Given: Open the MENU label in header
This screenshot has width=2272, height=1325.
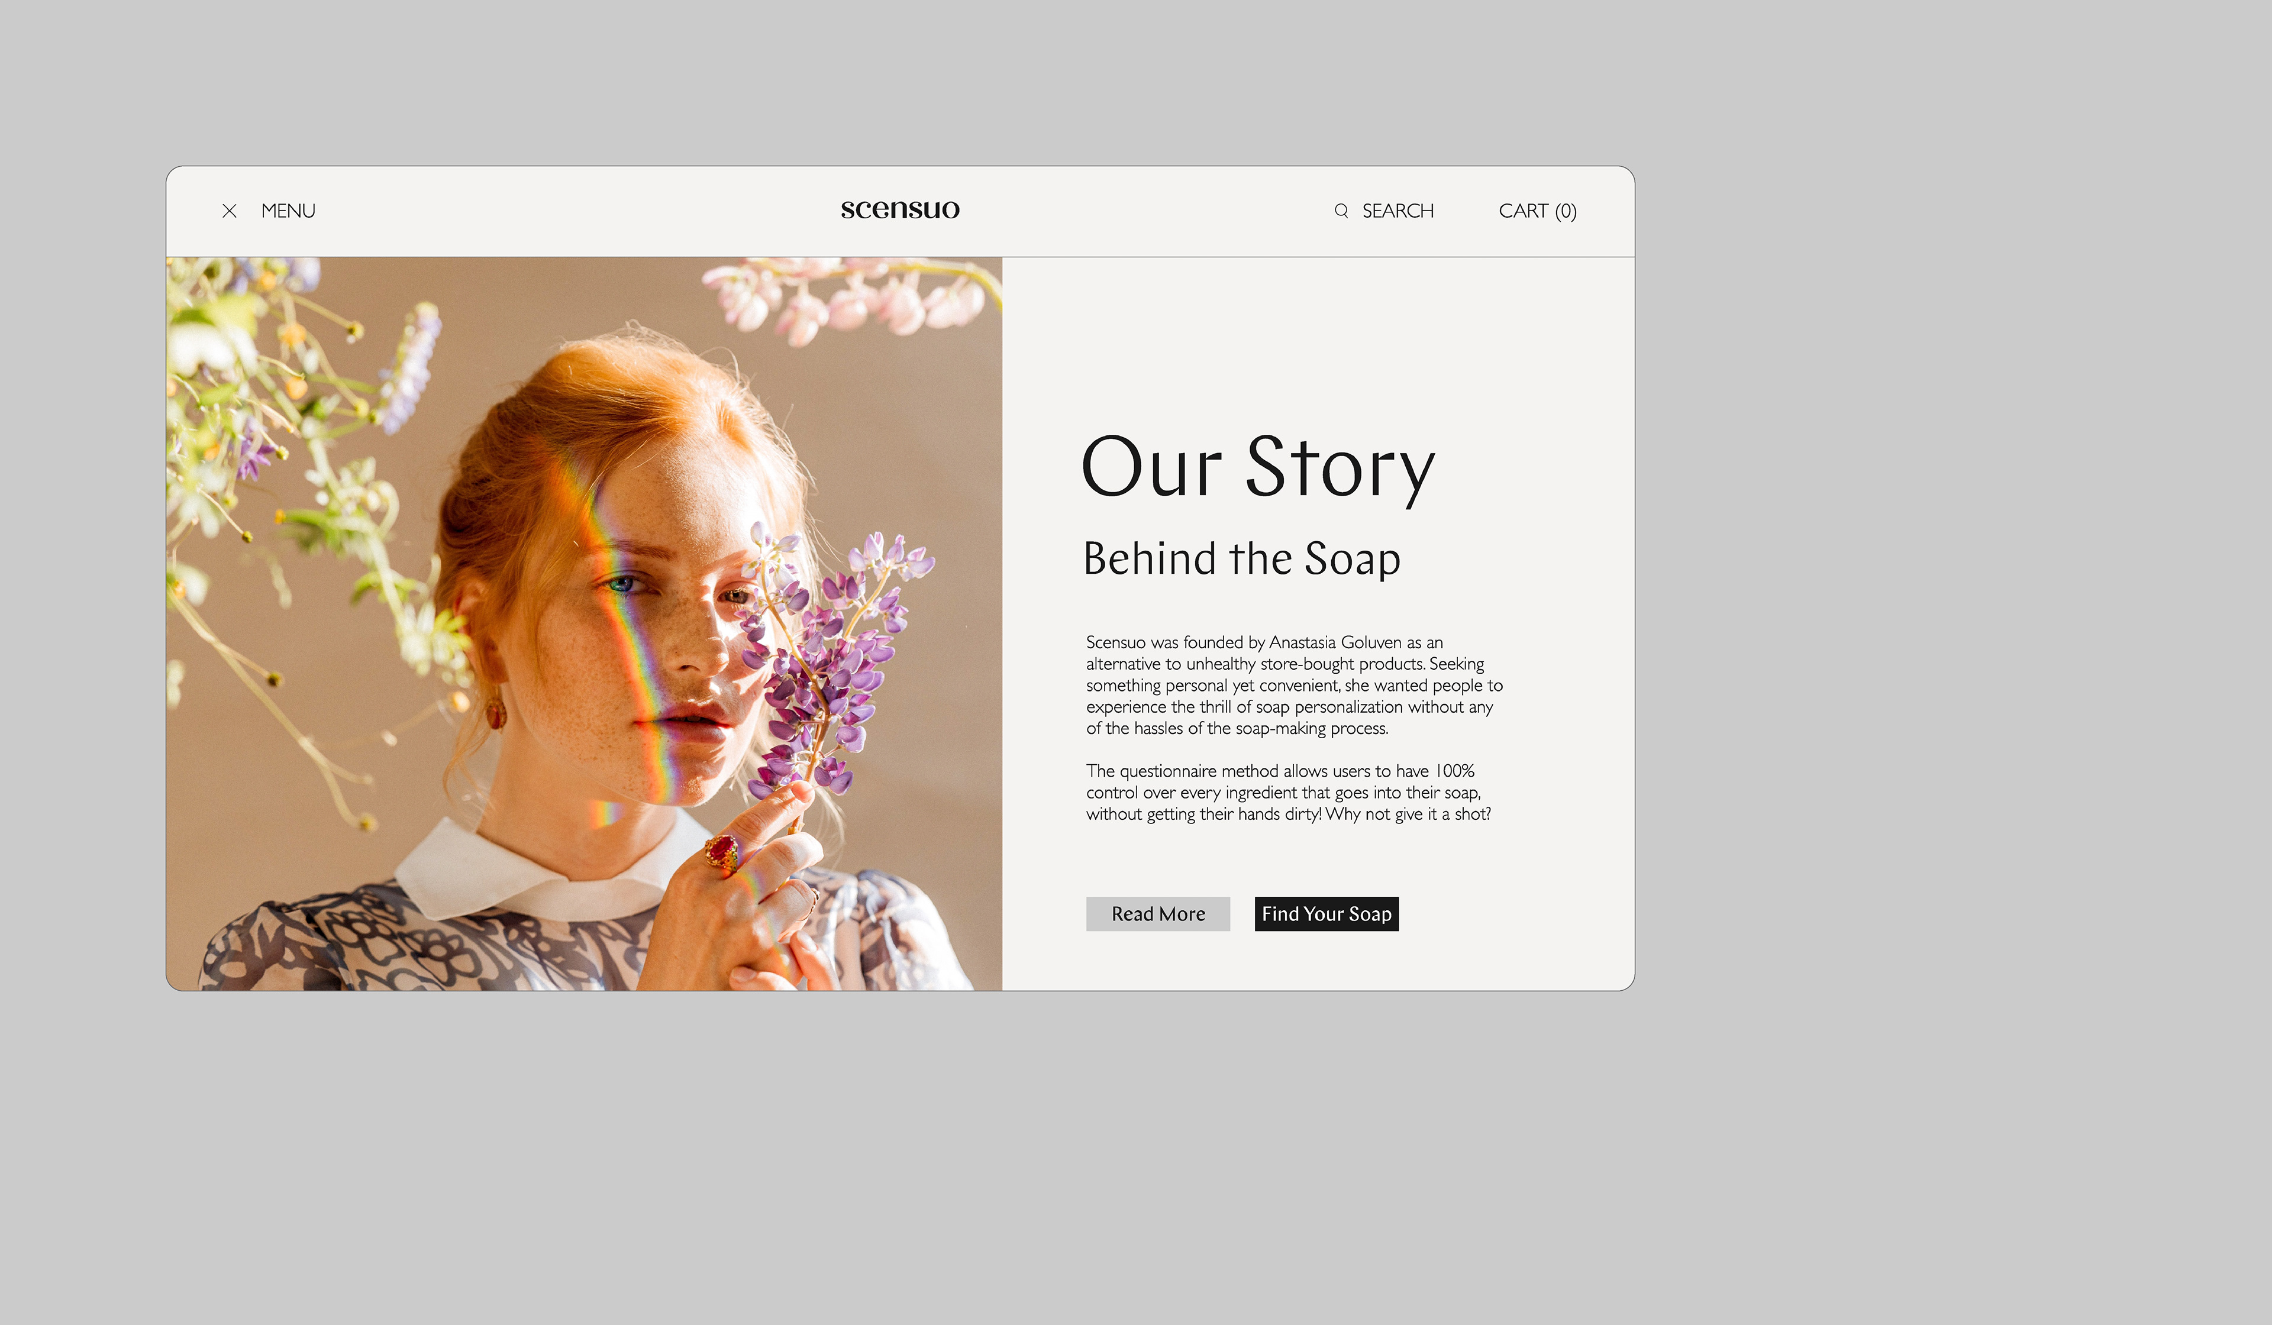Looking at the screenshot, I should tap(289, 211).
